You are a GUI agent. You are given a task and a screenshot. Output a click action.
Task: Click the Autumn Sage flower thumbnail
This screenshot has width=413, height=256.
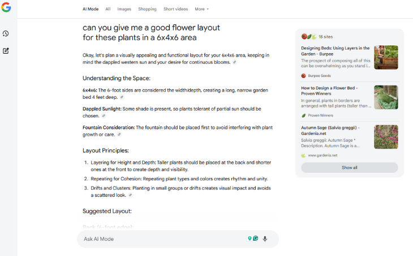pos(386,137)
